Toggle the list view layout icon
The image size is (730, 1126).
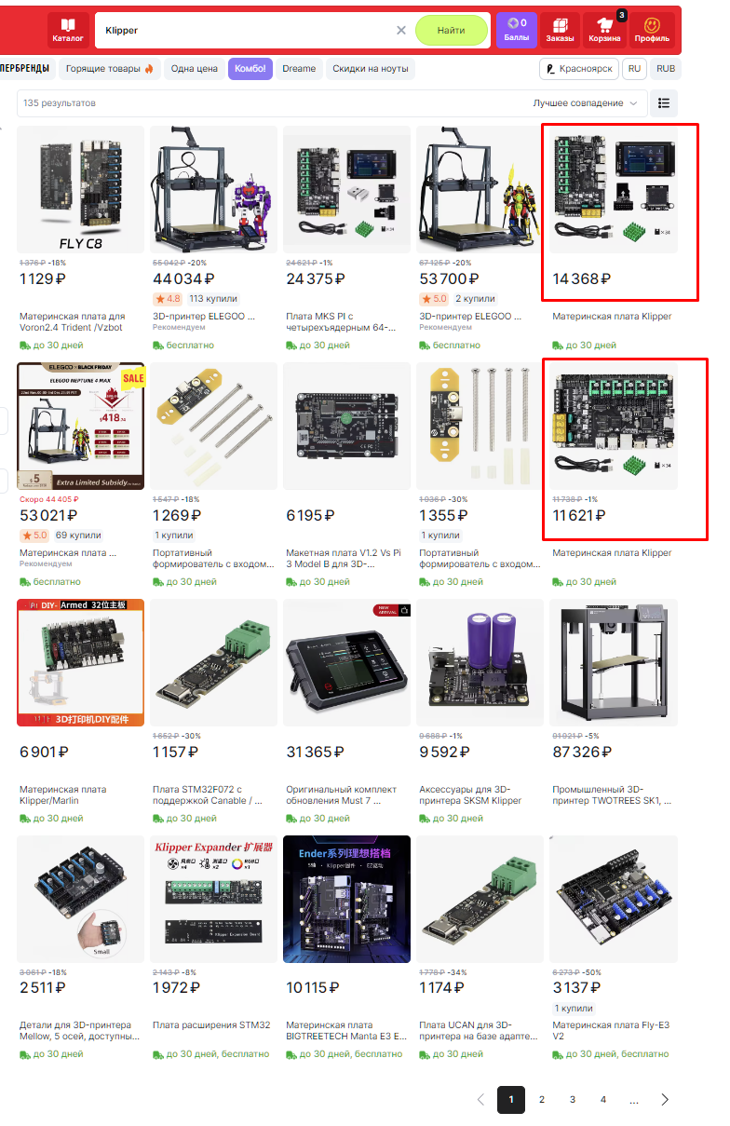[664, 103]
